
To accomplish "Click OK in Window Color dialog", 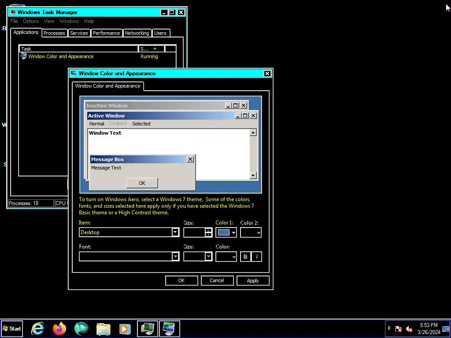I will pos(181,280).
